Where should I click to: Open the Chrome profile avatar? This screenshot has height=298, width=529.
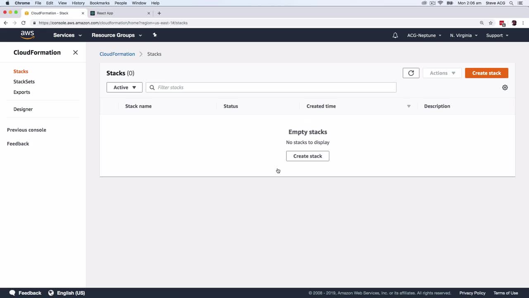[514, 23]
